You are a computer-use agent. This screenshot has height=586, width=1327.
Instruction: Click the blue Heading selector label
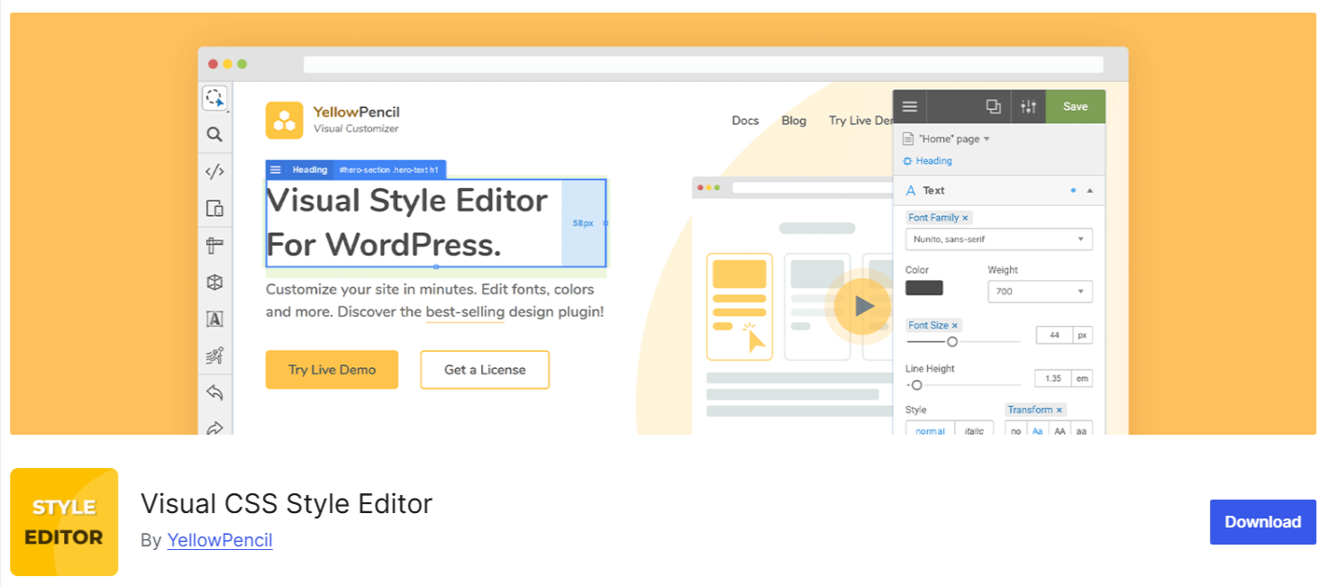310,169
